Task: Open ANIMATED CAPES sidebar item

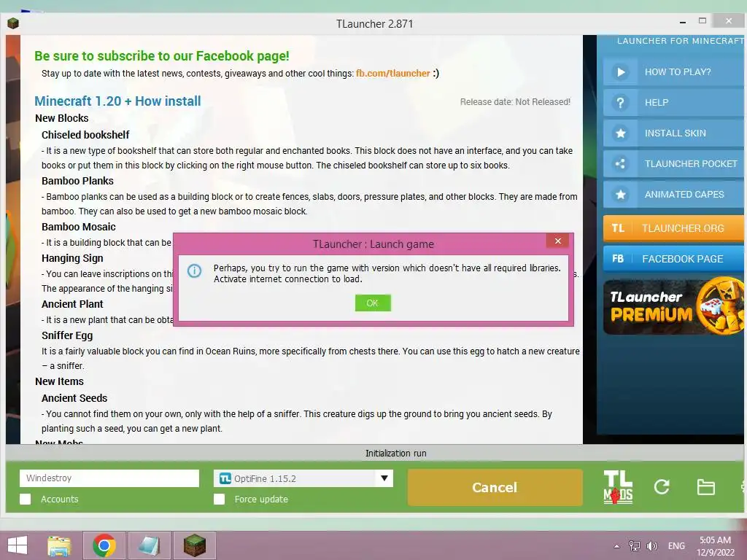Action: pos(673,194)
